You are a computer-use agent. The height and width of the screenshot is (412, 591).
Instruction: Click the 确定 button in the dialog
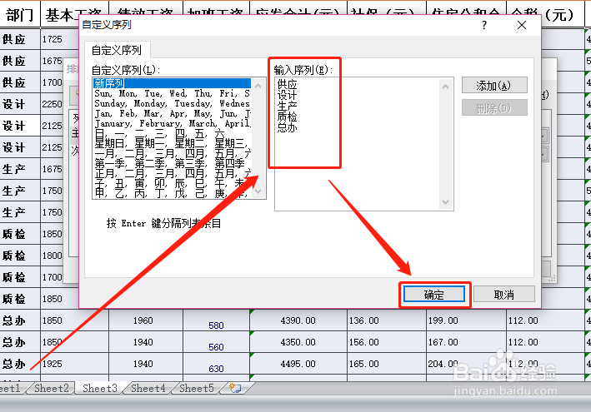pyautogui.click(x=433, y=295)
